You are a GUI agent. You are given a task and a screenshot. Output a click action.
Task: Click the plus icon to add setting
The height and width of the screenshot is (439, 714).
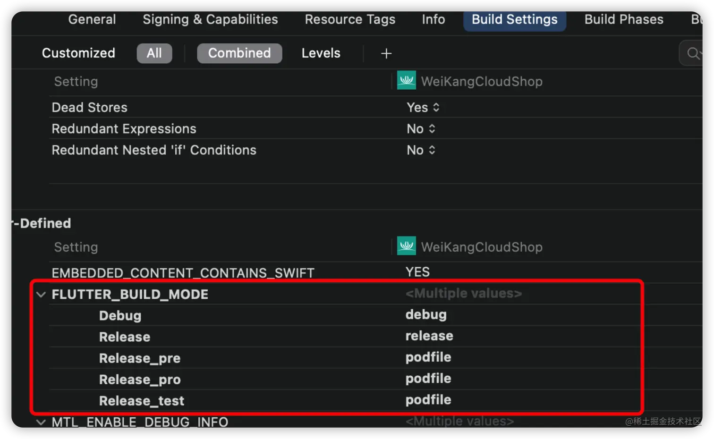coord(386,53)
